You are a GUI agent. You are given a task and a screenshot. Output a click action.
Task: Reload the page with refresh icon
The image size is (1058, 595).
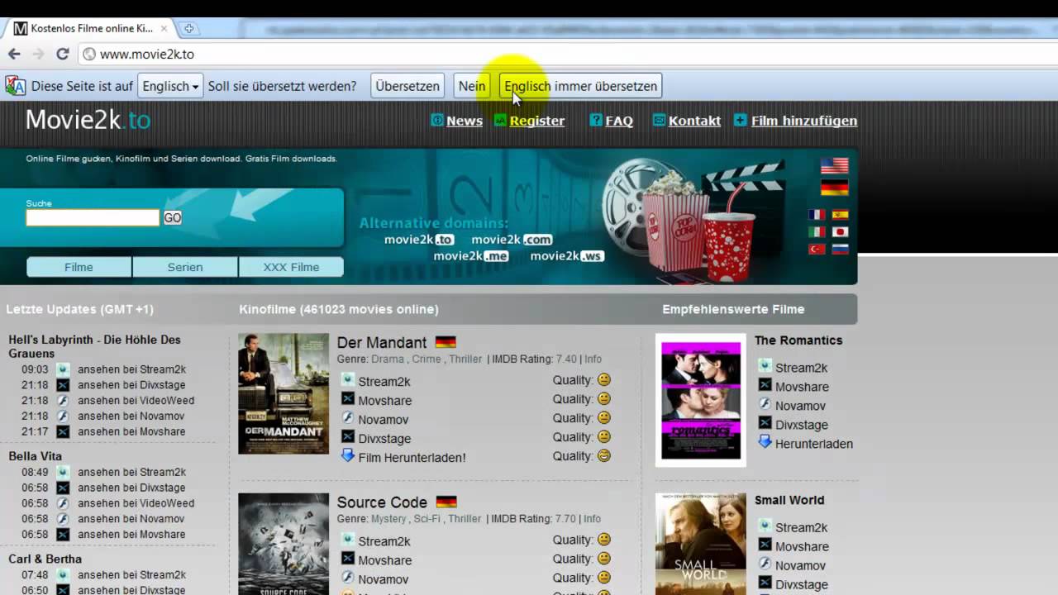coord(62,54)
